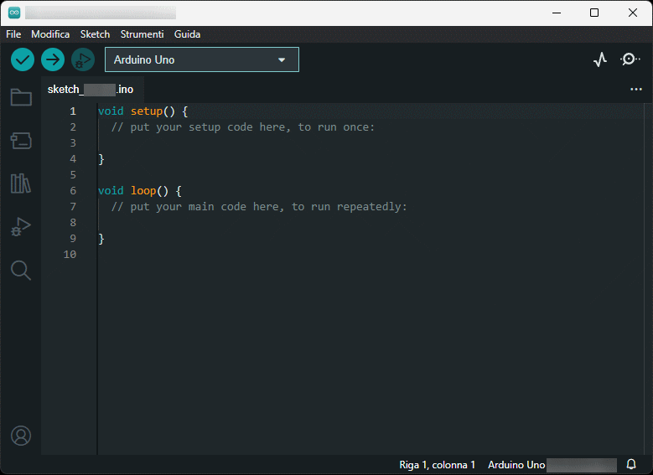Click the 'setup' function name
This screenshot has width=653, height=475.
(147, 111)
